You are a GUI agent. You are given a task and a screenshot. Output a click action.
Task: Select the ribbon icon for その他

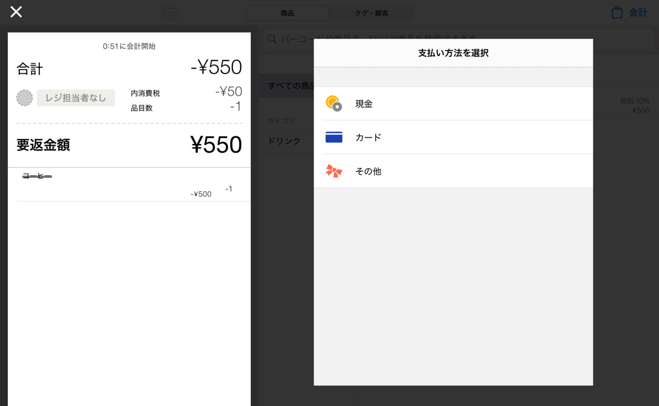(x=334, y=171)
